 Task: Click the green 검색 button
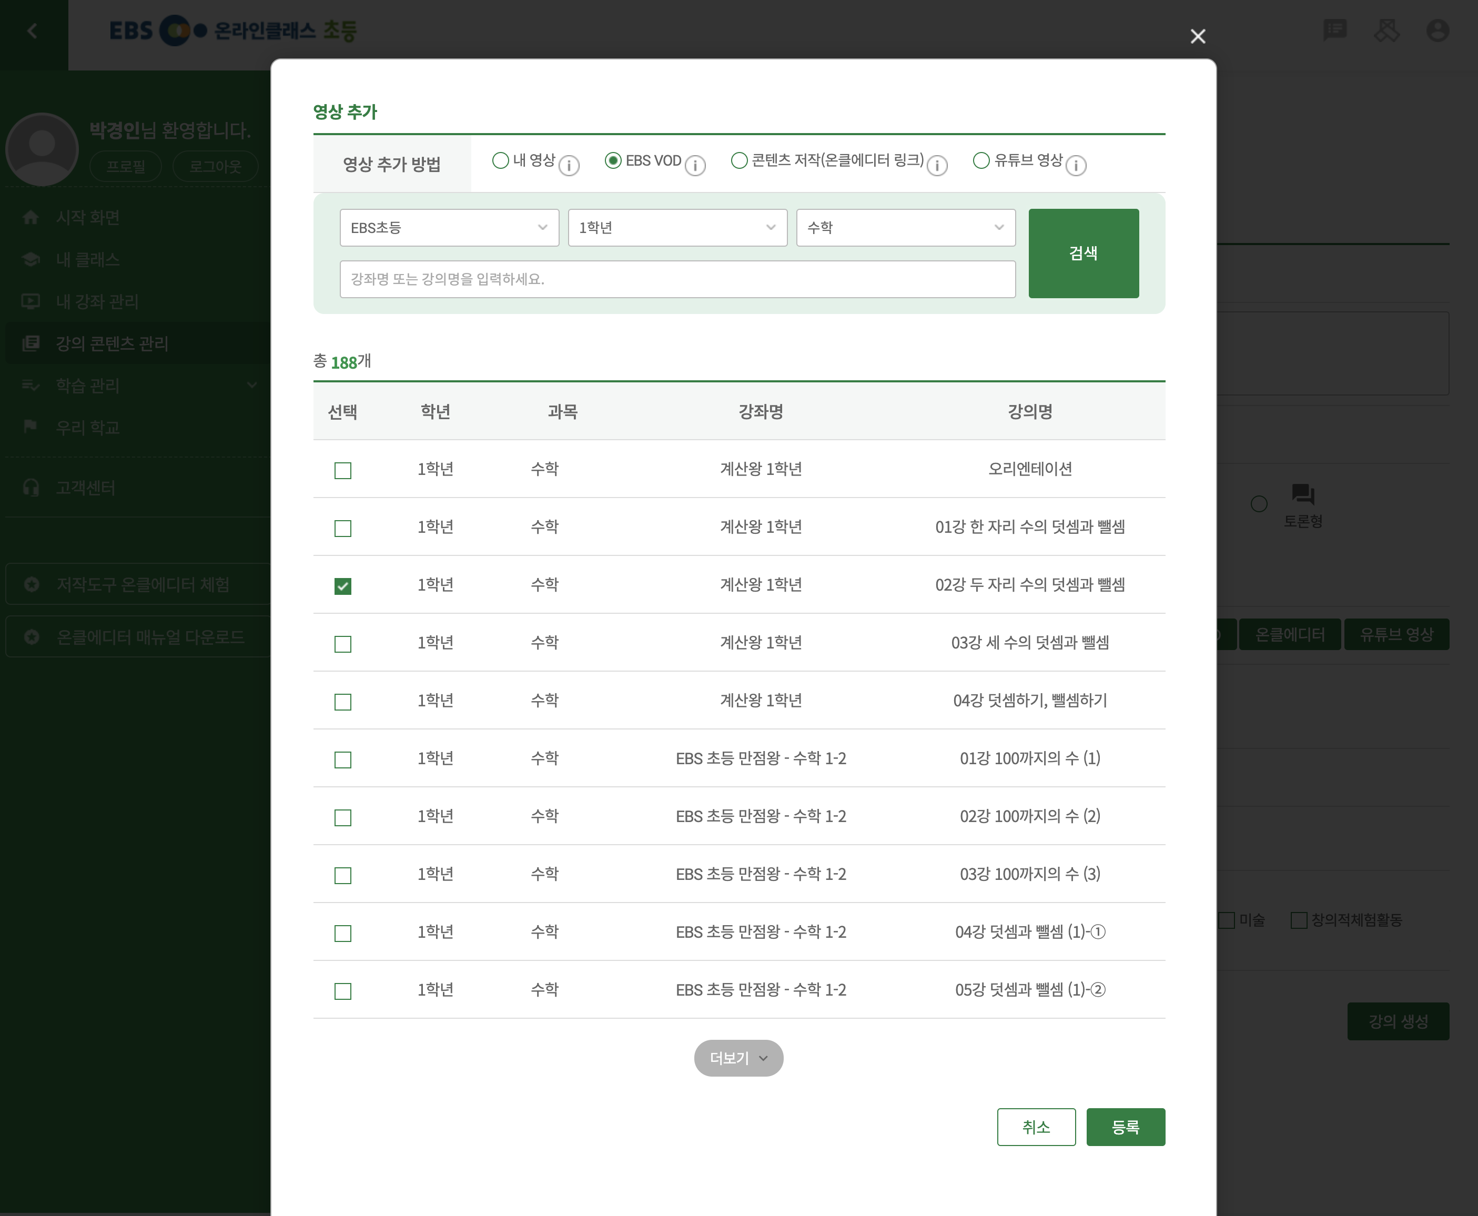tap(1083, 253)
